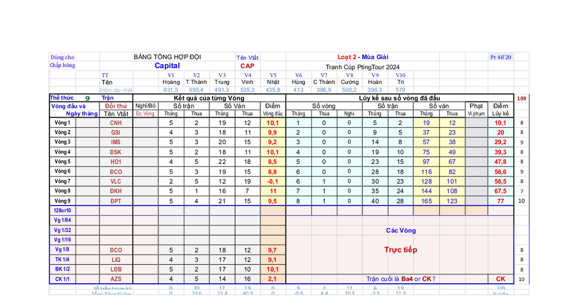Click the "Pt 48'20" cell
The height and width of the screenshot is (303, 578).
[501, 57]
